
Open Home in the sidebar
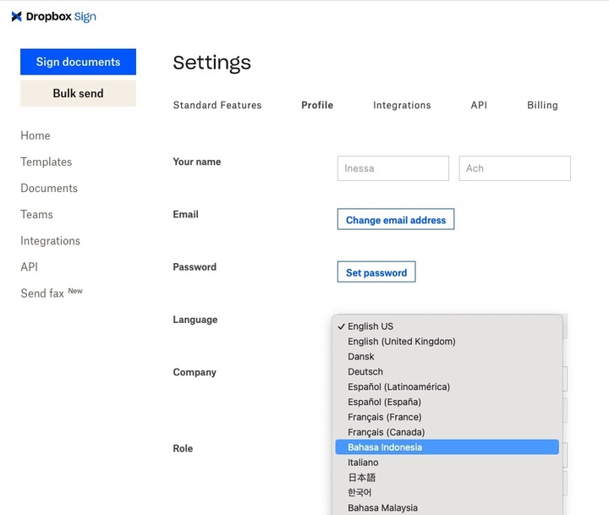[x=36, y=135]
